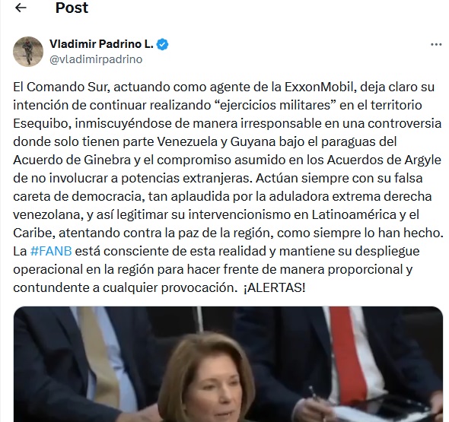Image resolution: width=449 pixels, height=422 pixels.
Task: Click the ¡ALERTAS! text ending the post
Action: click(274, 287)
